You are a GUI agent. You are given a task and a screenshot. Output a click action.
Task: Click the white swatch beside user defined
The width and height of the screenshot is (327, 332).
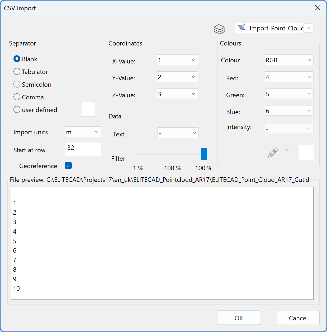pyautogui.click(x=88, y=109)
